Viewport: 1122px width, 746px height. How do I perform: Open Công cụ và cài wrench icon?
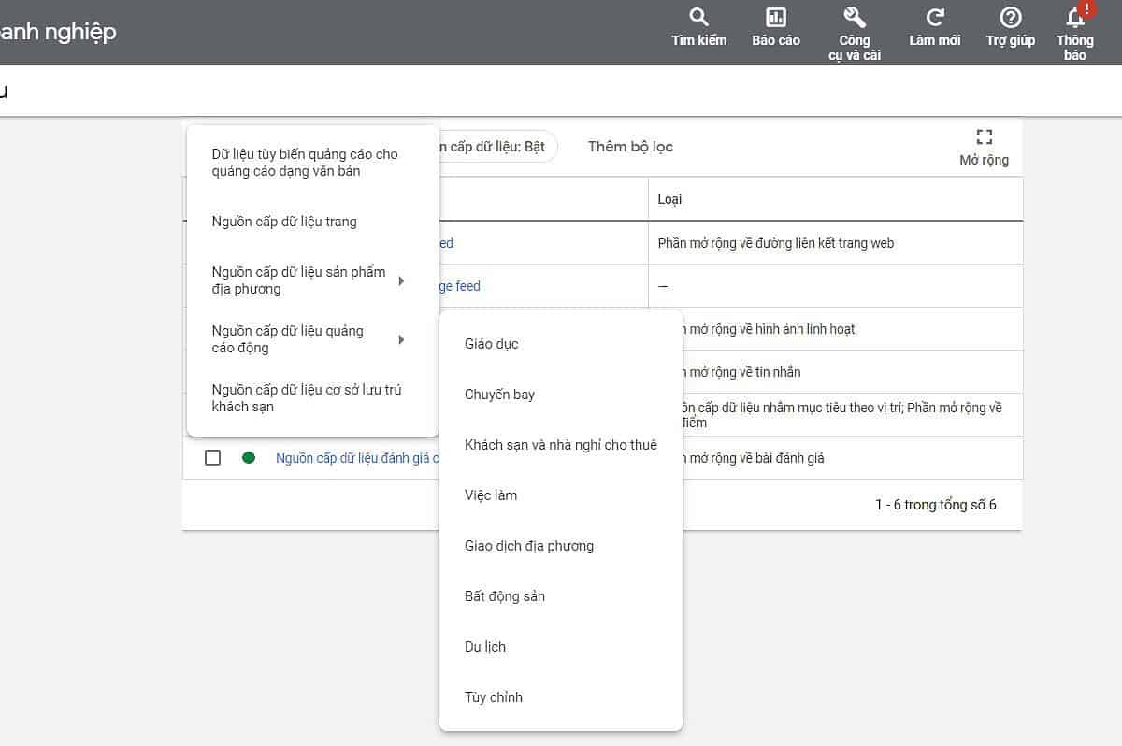click(854, 18)
